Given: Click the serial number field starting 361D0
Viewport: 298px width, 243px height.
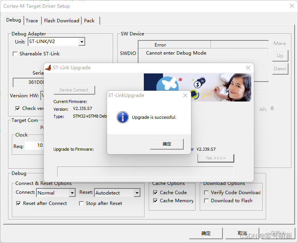Looking at the screenshot, I should 28,82.
